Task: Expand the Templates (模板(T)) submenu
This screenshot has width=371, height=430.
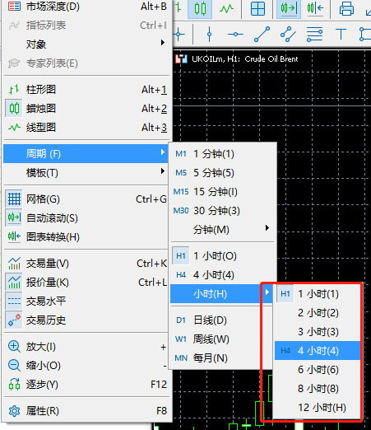Action: (x=86, y=173)
